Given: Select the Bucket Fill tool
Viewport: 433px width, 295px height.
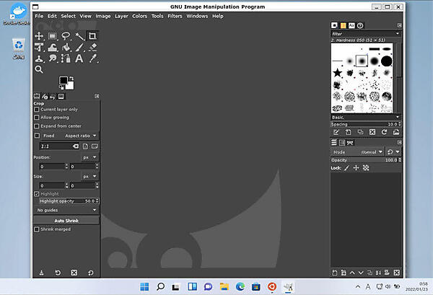Looking at the screenshot, I should (65, 48).
